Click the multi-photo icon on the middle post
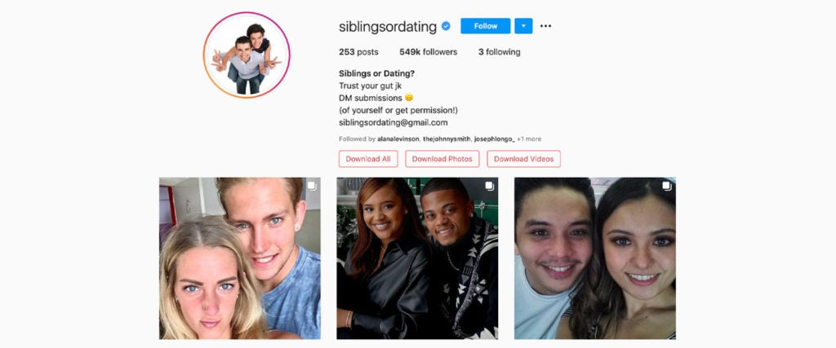 [x=490, y=186]
